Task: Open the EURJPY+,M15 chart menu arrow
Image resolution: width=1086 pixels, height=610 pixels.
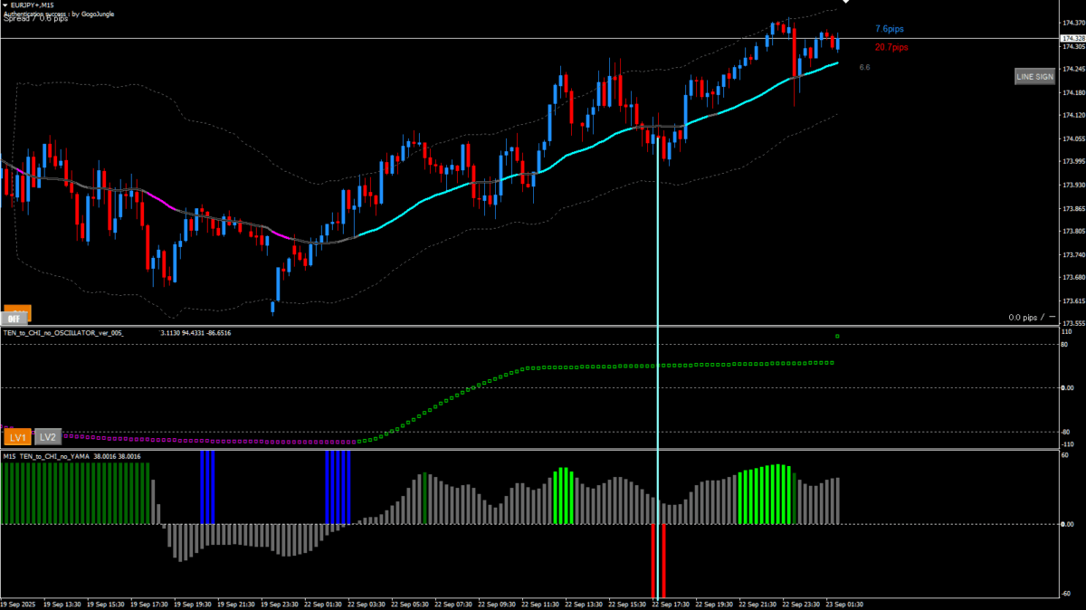Action: pyautogui.click(x=5, y=5)
